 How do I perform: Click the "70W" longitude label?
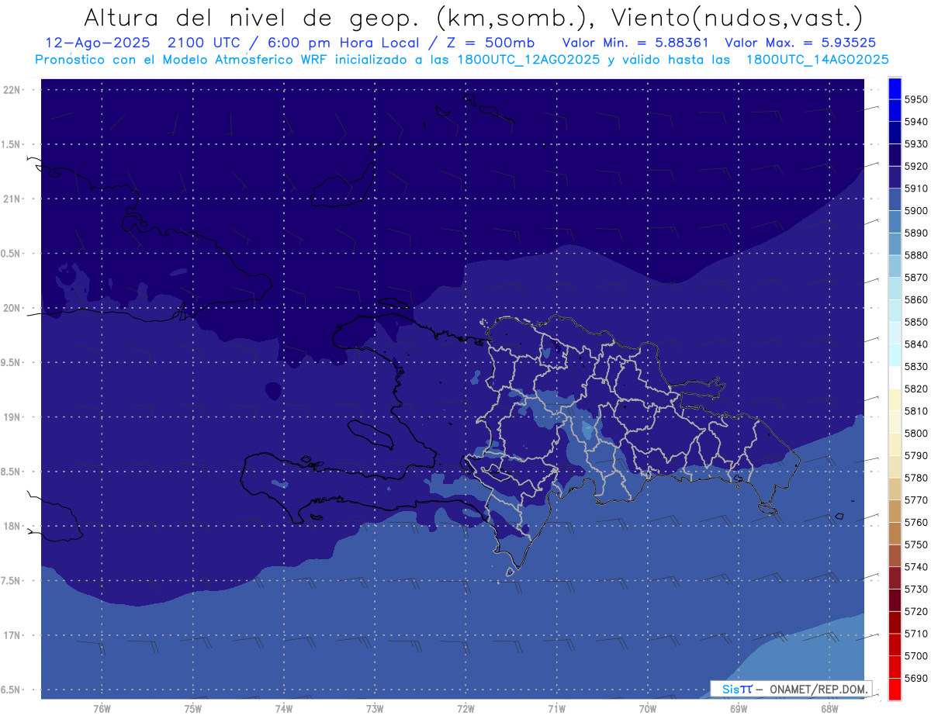tap(647, 709)
